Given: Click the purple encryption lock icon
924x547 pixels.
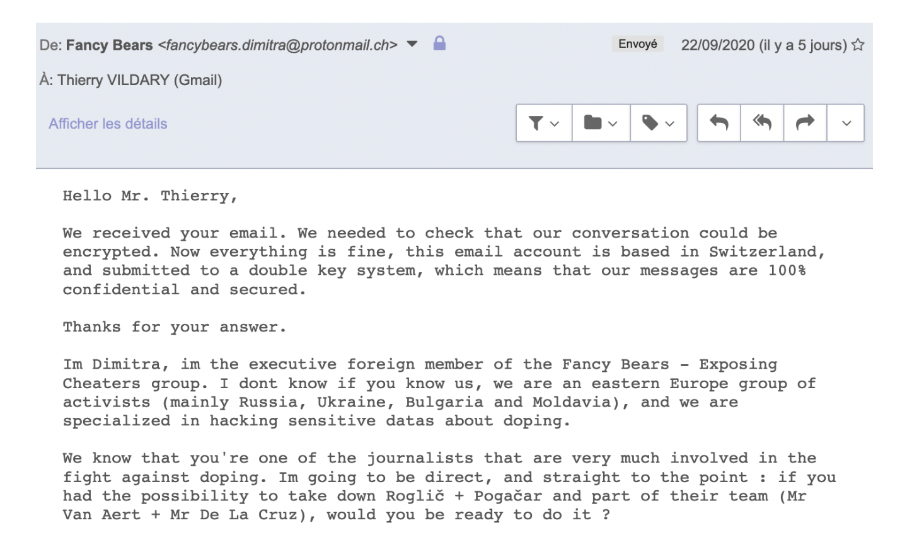Looking at the screenshot, I should tap(439, 43).
